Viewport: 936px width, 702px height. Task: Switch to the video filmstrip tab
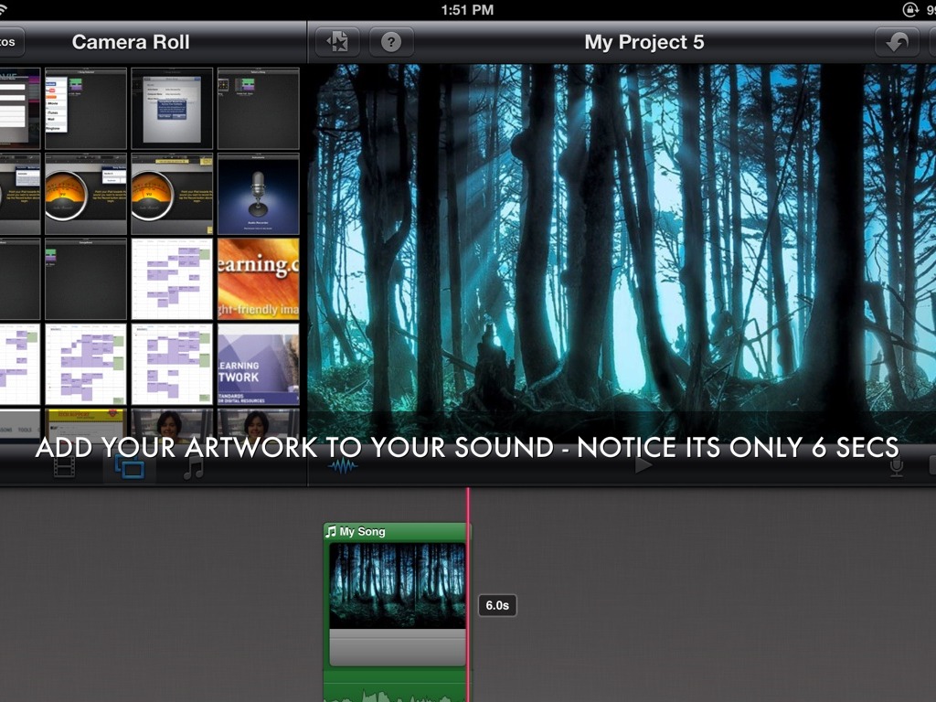coord(64,467)
